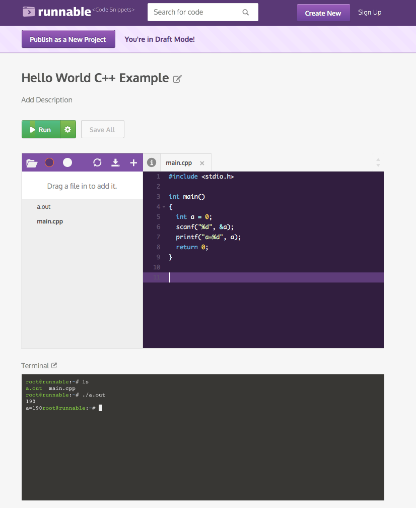Click line 1 #include <stdio.h>
416x508 pixels.
201,176
